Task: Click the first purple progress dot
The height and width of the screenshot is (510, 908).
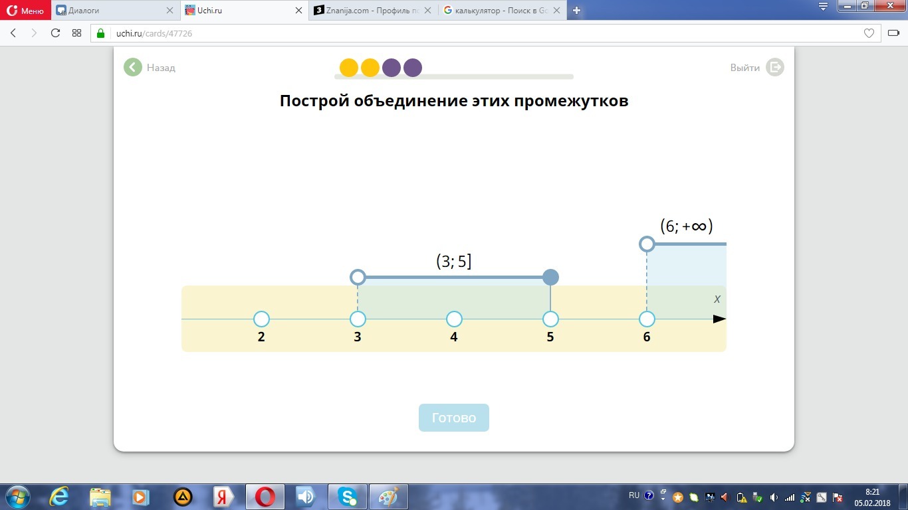Action: click(392, 68)
